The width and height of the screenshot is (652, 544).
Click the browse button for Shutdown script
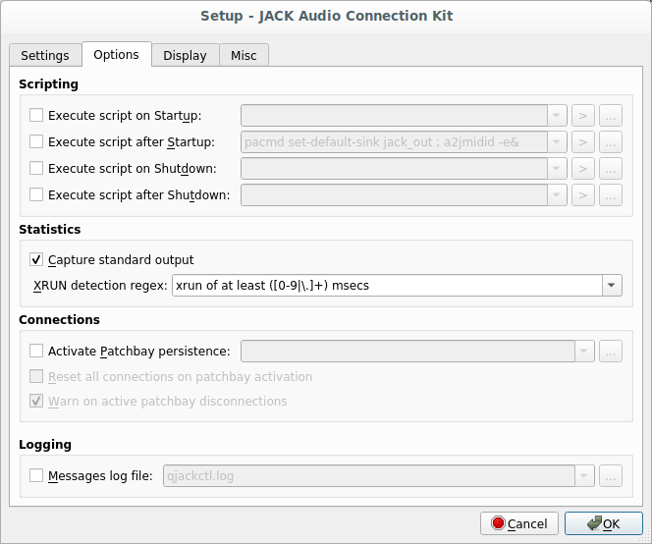pos(611,169)
